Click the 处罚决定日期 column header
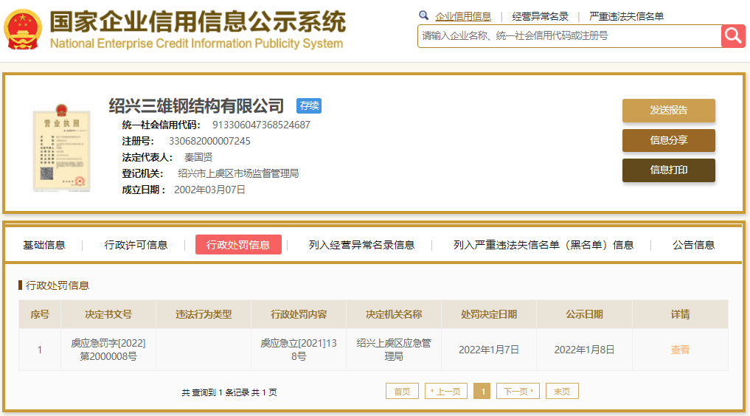Image resolution: width=750 pixels, height=416 pixels. (x=489, y=315)
